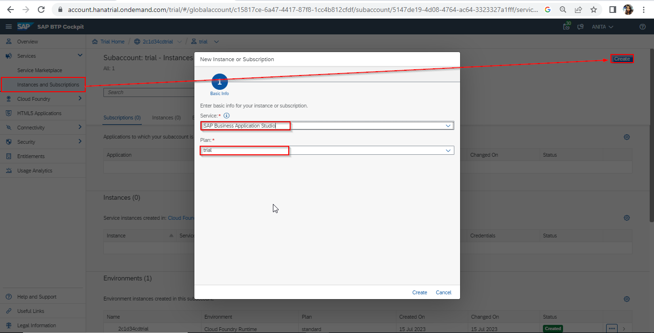This screenshot has width=654, height=333.
Task: Open the 2c1d34cdtrial breadcrumb link
Action: coord(158,42)
